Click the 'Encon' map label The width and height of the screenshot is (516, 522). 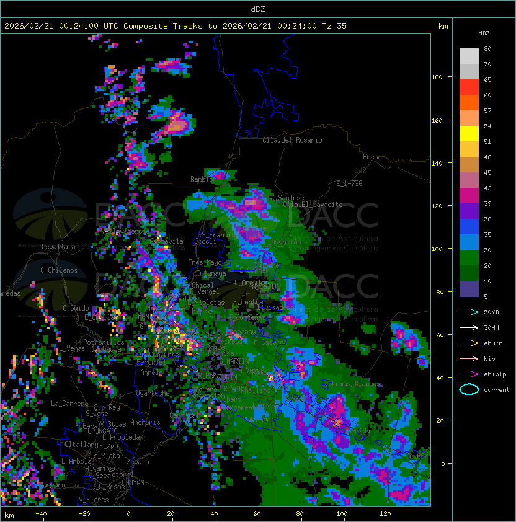[x=372, y=157]
